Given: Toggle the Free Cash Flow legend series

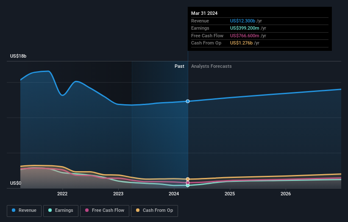Looking at the screenshot, I should (105, 211).
